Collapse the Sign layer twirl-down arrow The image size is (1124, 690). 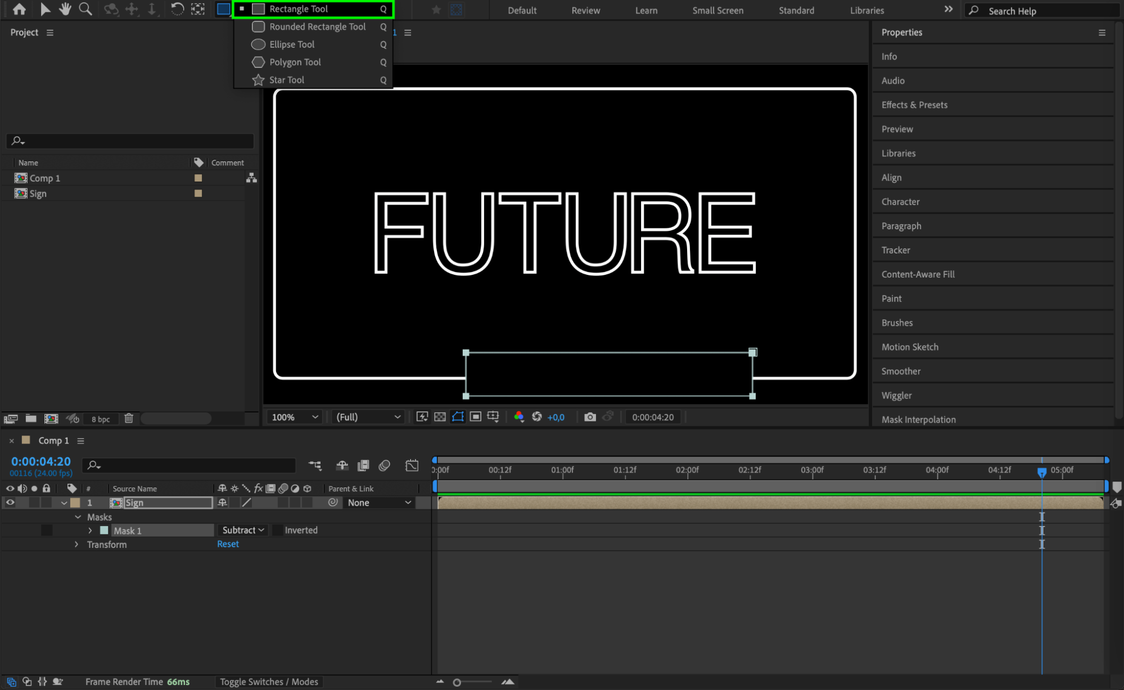coord(64,503)
